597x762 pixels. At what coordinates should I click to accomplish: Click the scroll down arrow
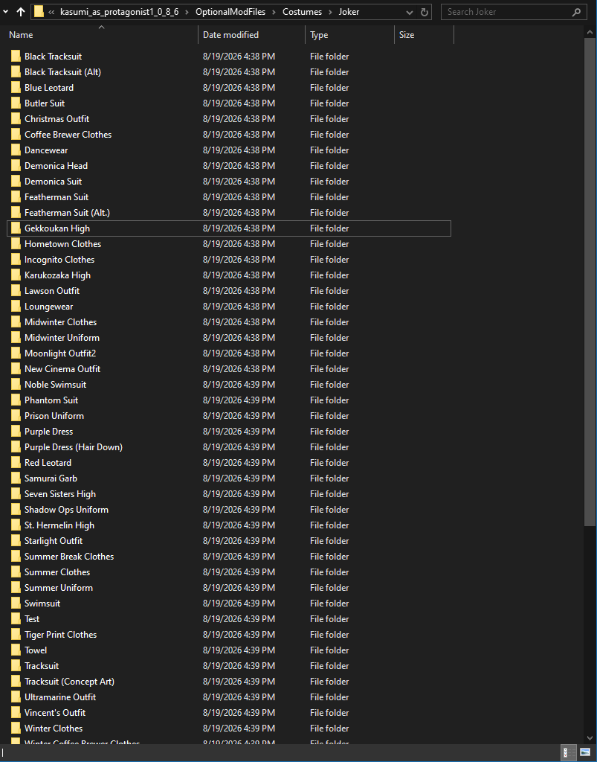tap(590, 737)
